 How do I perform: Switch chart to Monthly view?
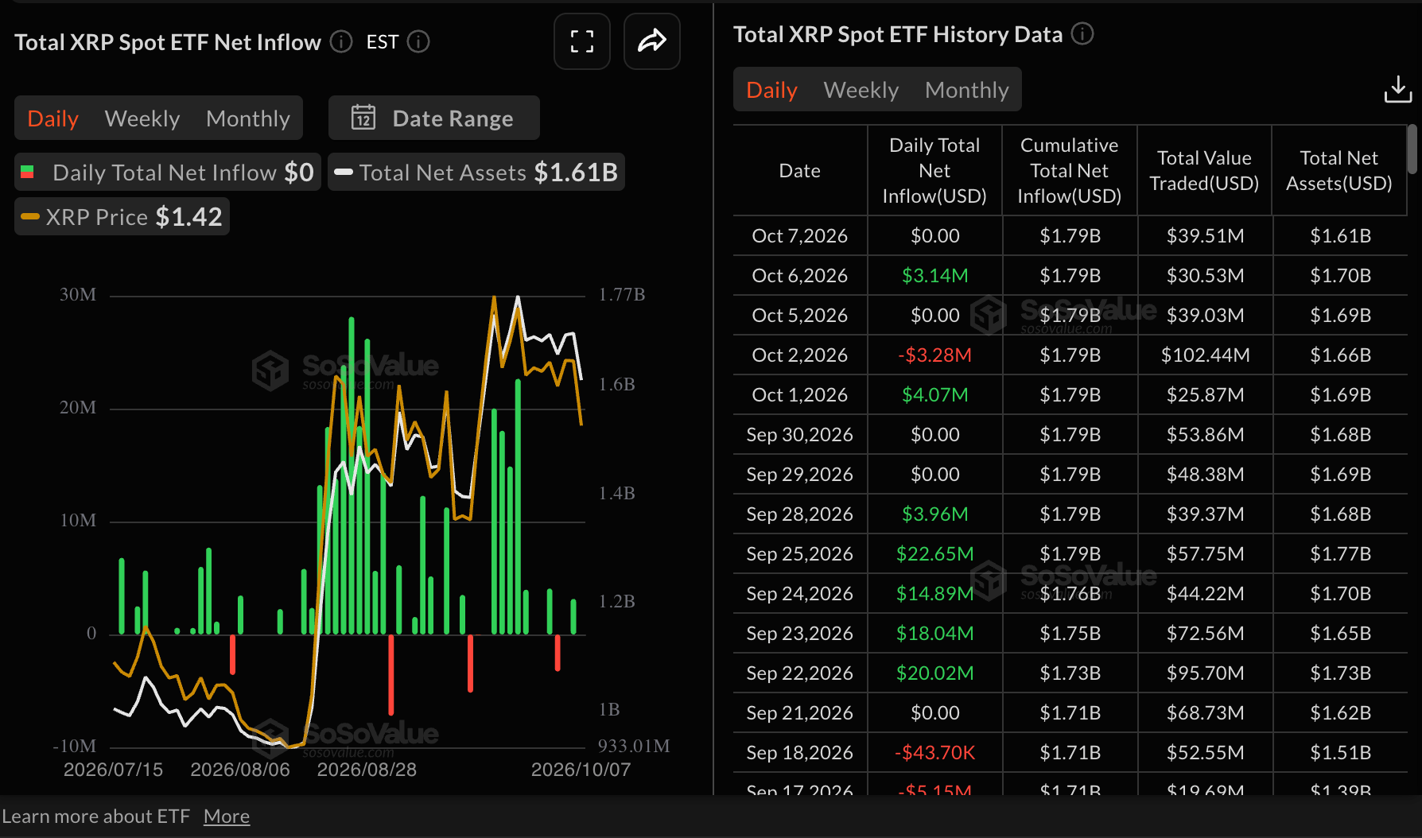[248, 118]
